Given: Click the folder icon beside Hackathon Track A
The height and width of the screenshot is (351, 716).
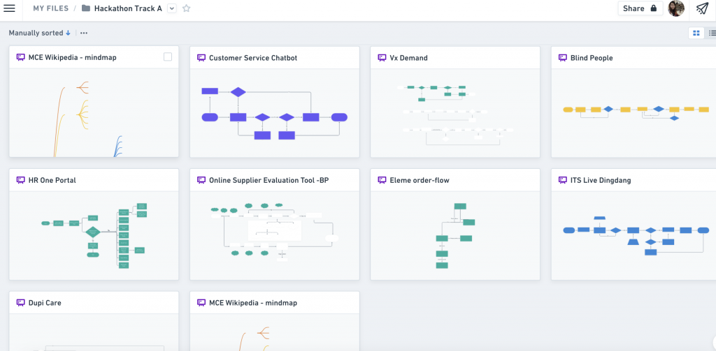Looking at the screenshot, I should pos(85,8).
